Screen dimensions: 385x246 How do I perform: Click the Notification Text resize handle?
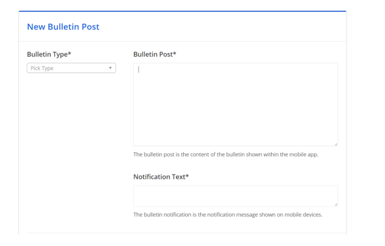coord(336,204)
